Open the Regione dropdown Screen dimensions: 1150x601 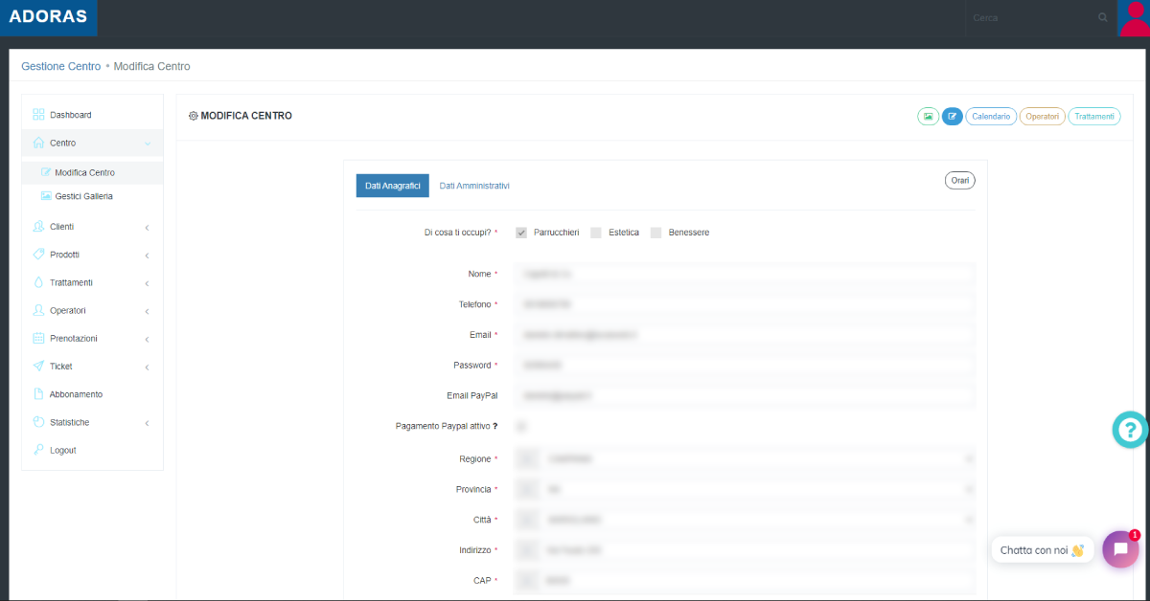point(745,458)
